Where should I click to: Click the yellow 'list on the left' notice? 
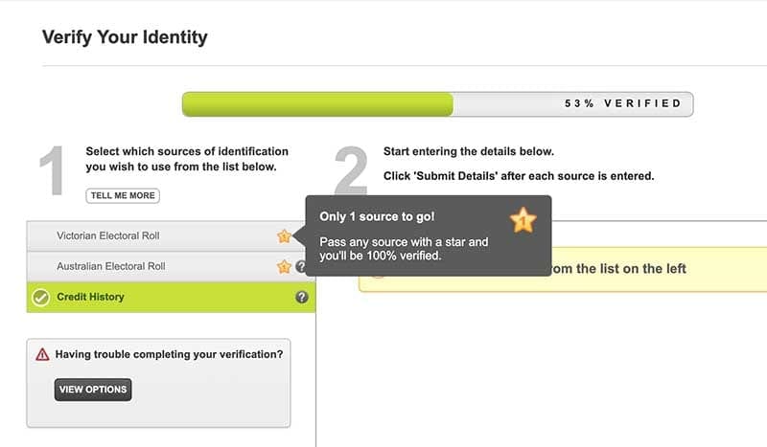563,269
